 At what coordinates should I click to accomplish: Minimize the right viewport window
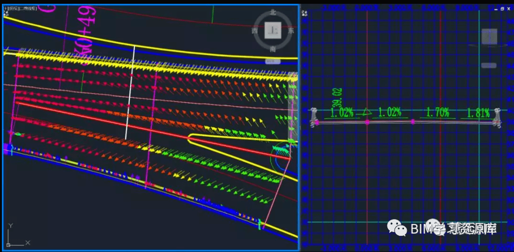click(x=496, y=9)
